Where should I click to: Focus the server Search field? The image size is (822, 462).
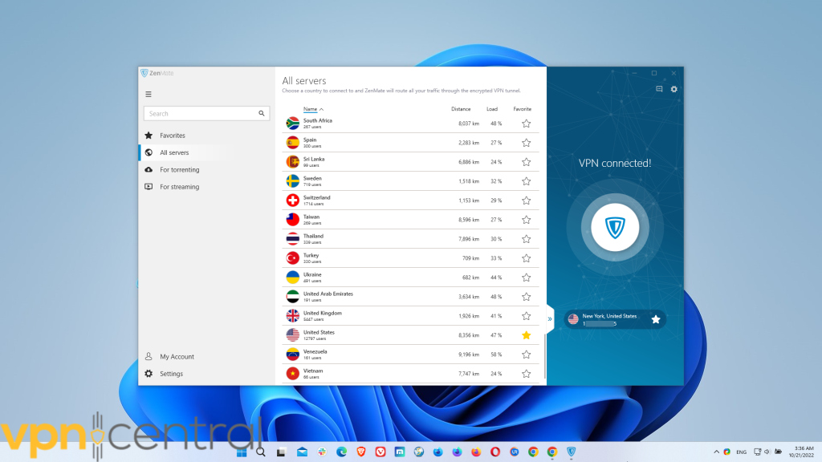tap(206, 113)
